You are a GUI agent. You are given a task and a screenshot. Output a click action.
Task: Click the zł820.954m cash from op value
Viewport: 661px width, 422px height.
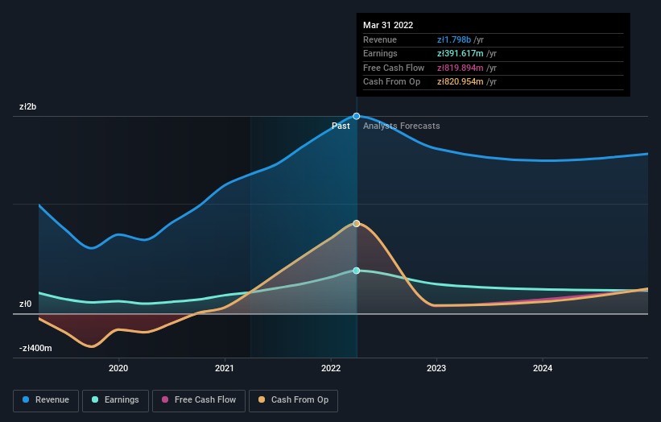click(x=461, y=82)
